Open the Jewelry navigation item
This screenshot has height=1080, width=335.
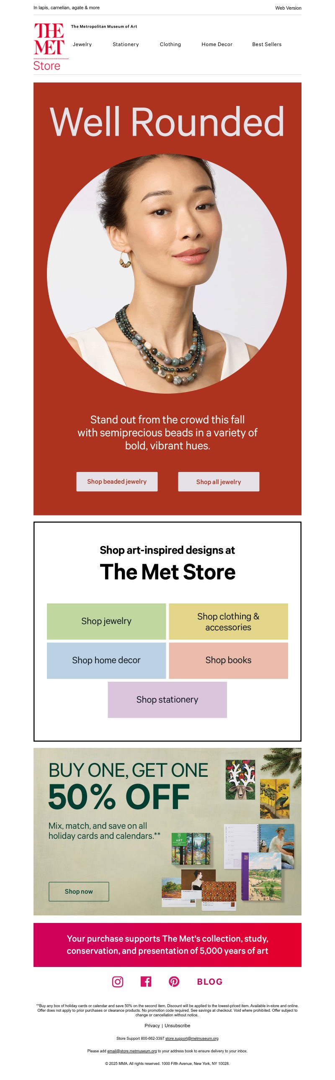[x=82, y=44]
